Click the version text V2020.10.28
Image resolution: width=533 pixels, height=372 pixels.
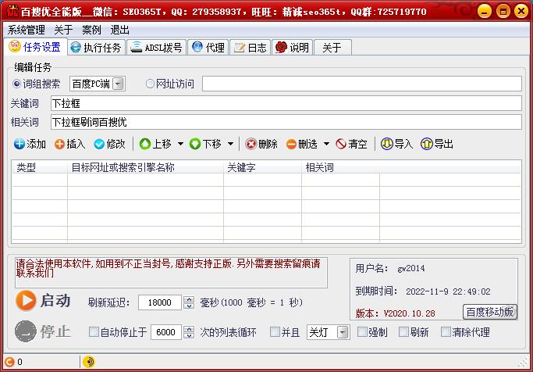coord(409,313)
